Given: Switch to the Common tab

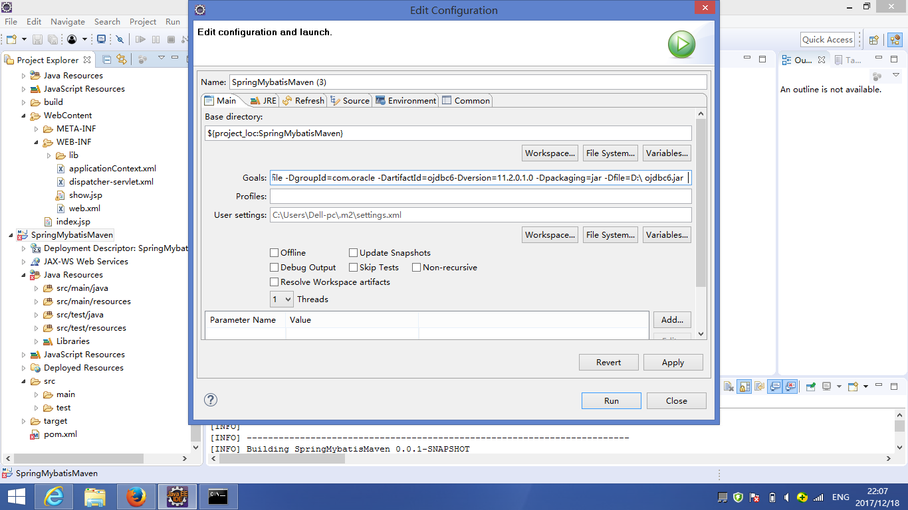Looking at the screenshot, I should (x=466, y=101).
